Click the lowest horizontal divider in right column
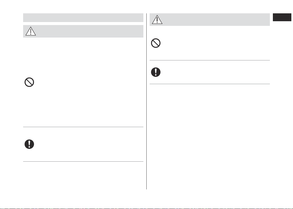 tap(210, 84)
